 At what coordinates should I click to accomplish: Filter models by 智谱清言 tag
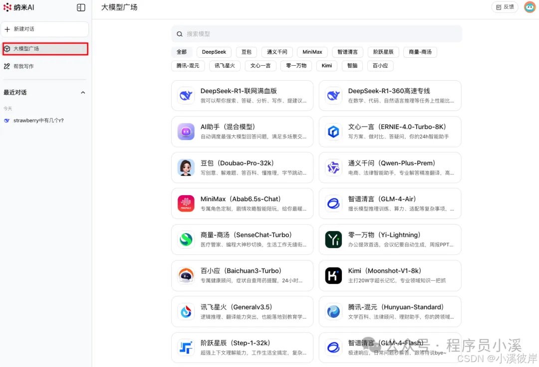pyautogui.click(x=347, y=52)
